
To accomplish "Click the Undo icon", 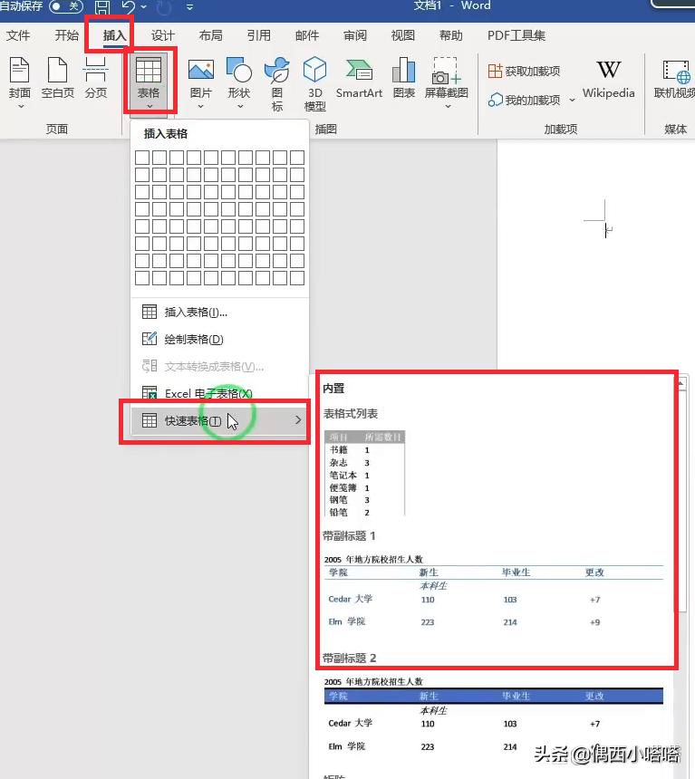I will (x=129, y=6).
